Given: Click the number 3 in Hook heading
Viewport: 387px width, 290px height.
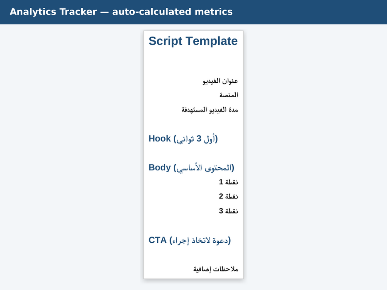Looking at the screenshot, I should (x=199, y=138).
